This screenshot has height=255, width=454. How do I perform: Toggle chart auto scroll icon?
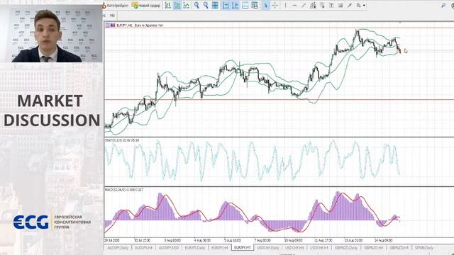226,5
